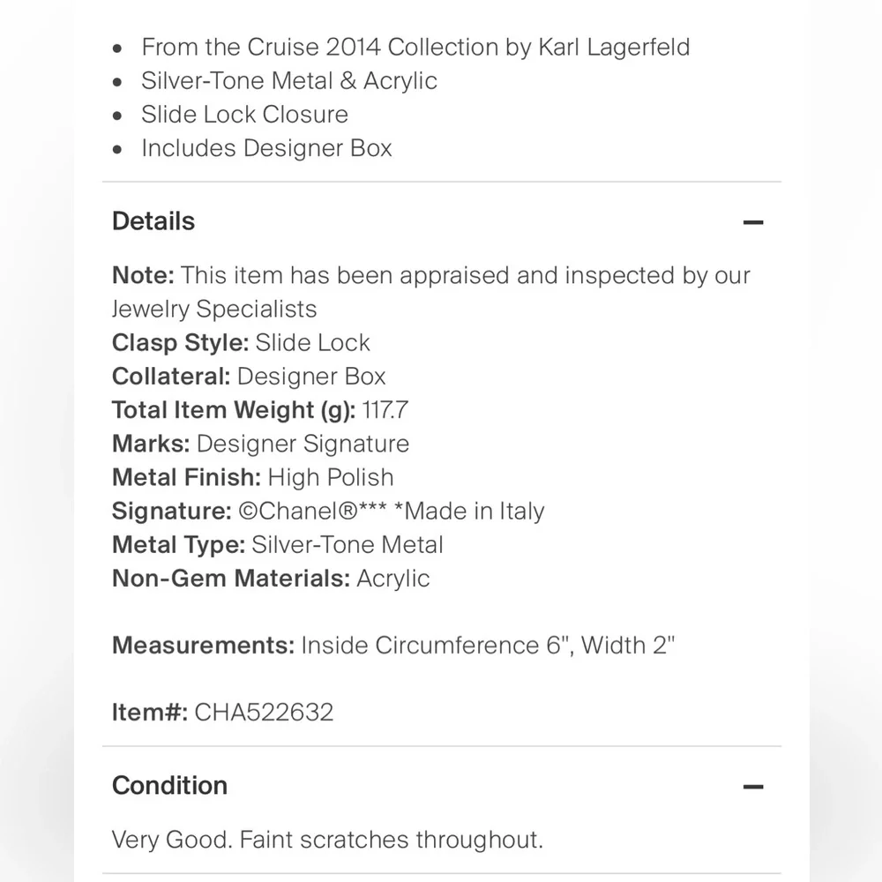Collapse the Condition section minus icon
The height and width of the screenshot is (882, 882).
[752, 786]
